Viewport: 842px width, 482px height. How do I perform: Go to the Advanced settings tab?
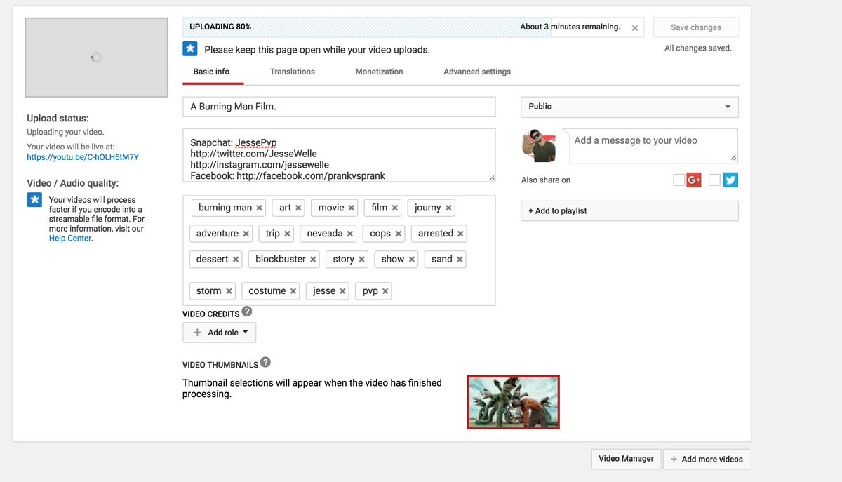[477, 72]
